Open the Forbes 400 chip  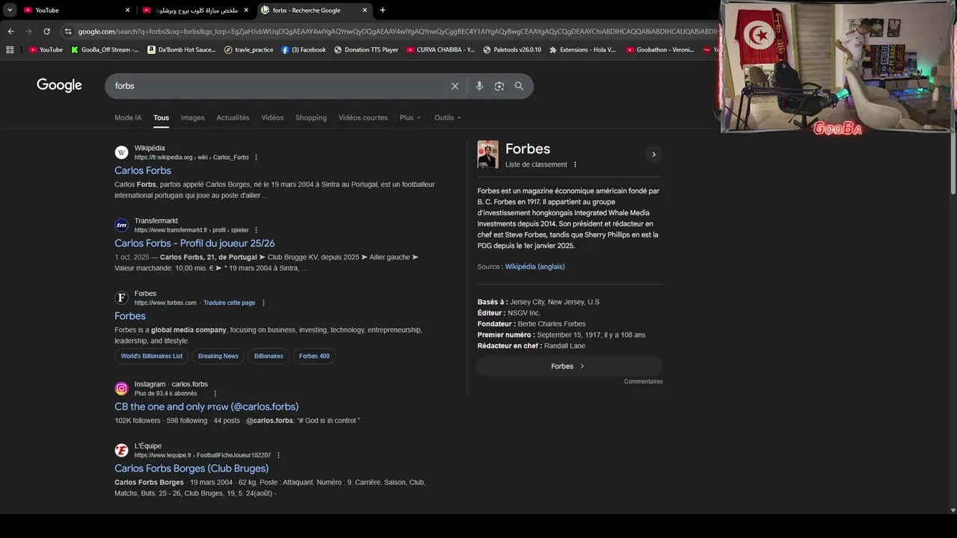tap(314, 356)
